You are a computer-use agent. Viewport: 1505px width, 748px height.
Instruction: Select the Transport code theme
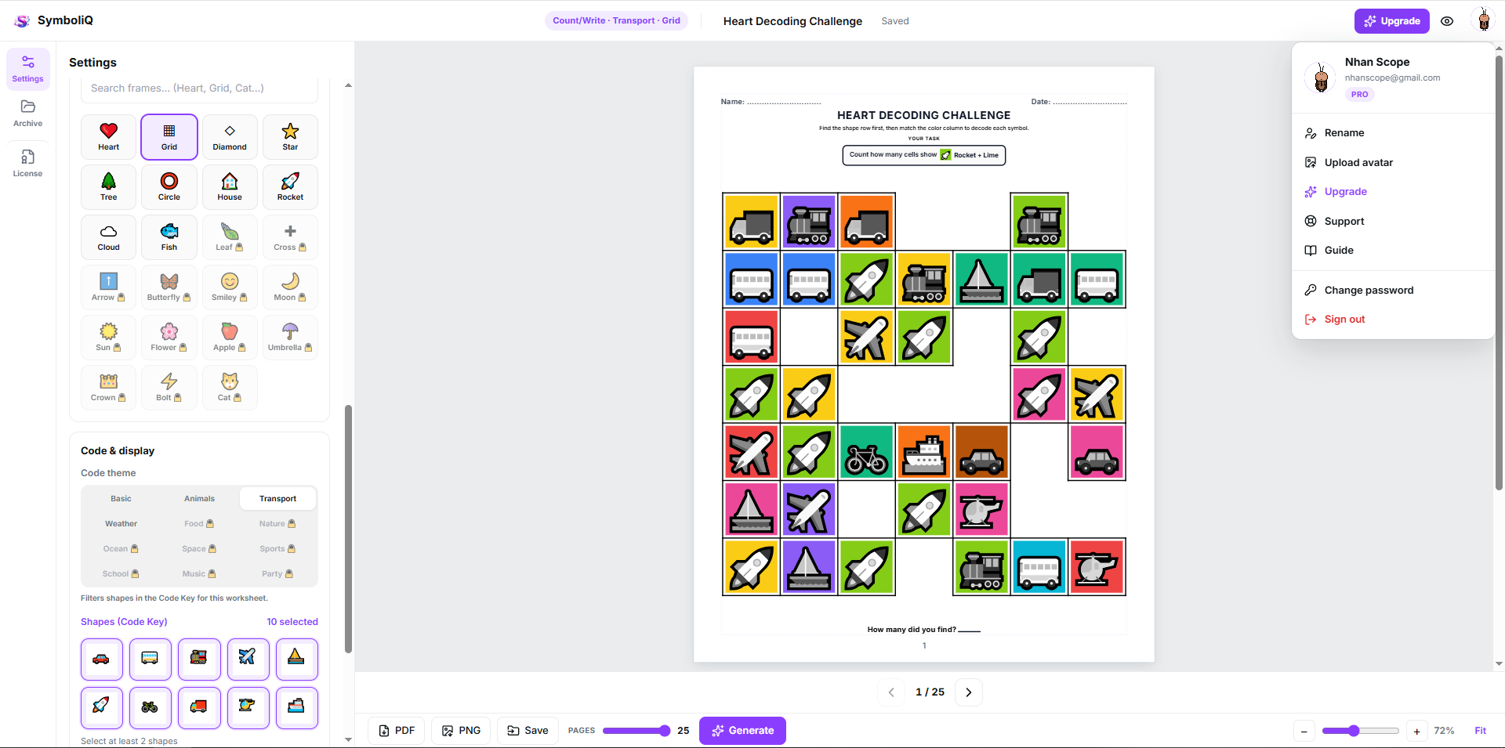point(277,498)
